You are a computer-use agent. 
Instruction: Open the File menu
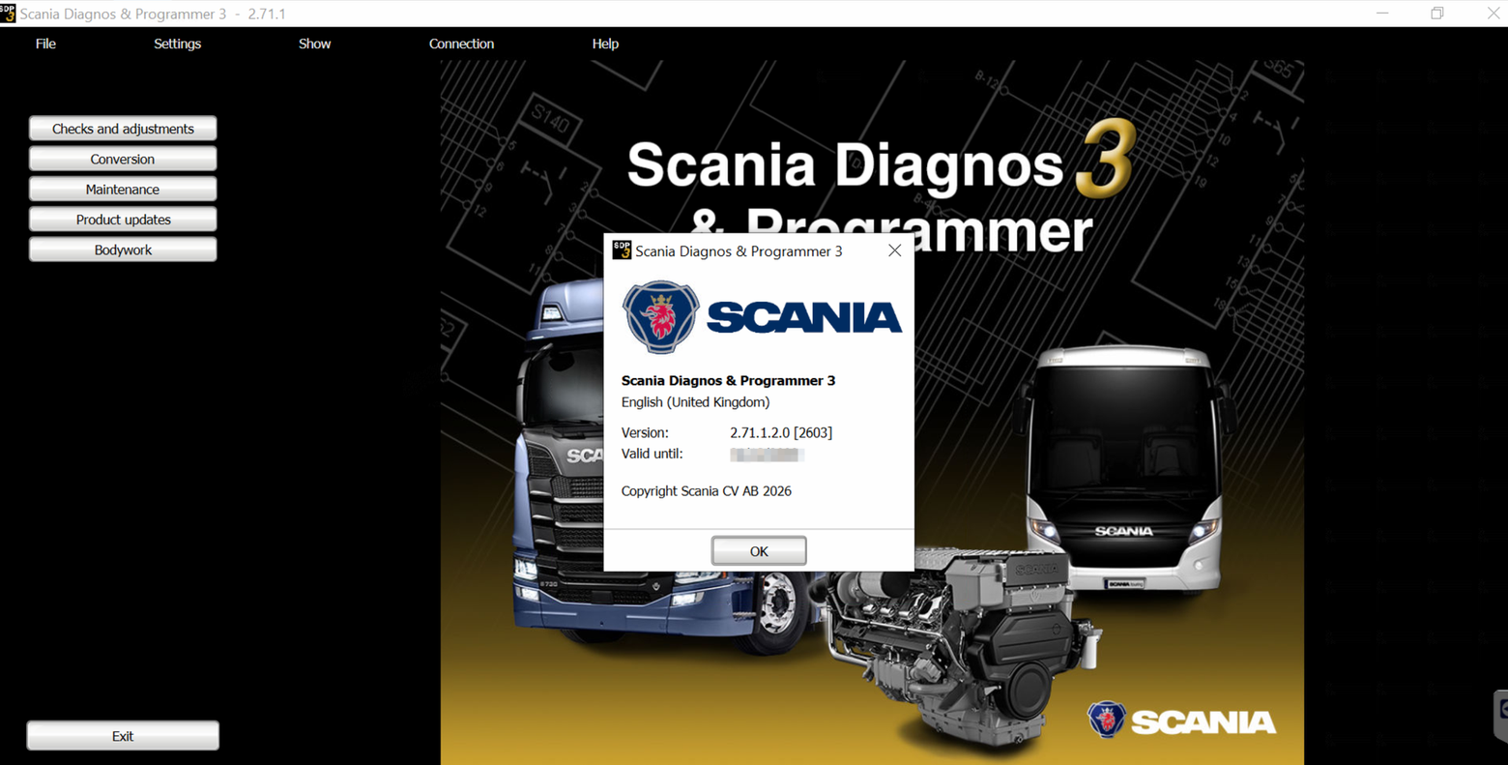click(45, 44)
